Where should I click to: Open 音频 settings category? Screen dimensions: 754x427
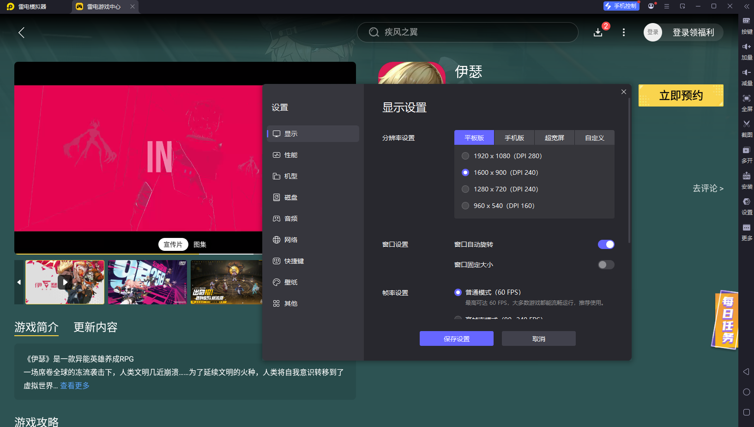[x=313, y=219]
